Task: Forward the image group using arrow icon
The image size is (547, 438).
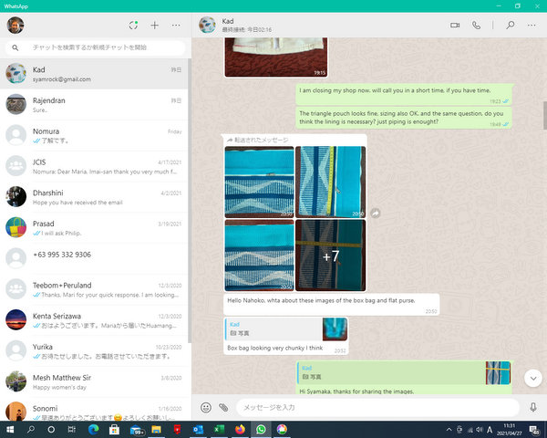Action: click(x=376, y=213)
